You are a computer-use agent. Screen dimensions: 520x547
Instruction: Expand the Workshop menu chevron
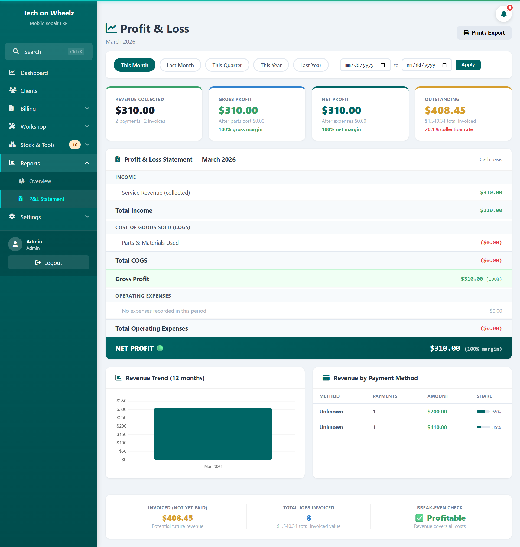[x=87, y=126]
